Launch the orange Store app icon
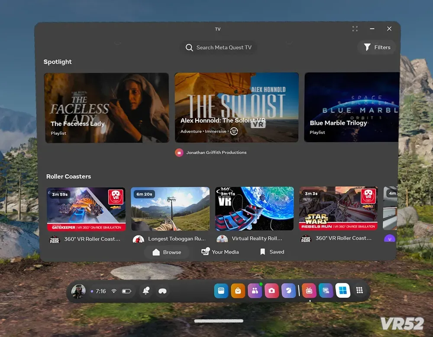433x337 pixels. [x=238, y=291]
